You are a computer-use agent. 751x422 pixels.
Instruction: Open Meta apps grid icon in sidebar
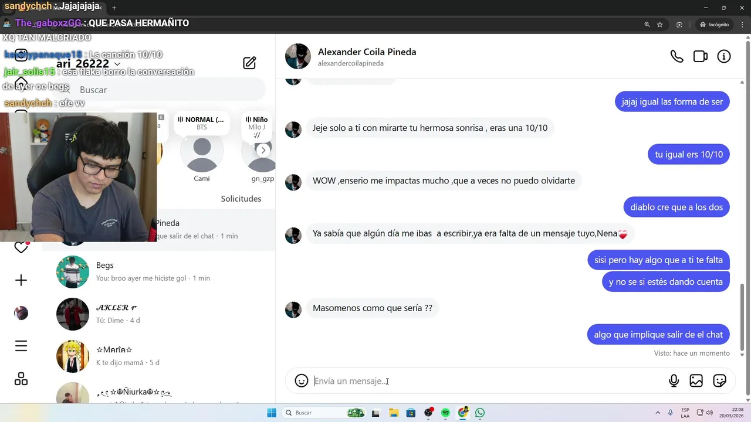coord(21,379)
